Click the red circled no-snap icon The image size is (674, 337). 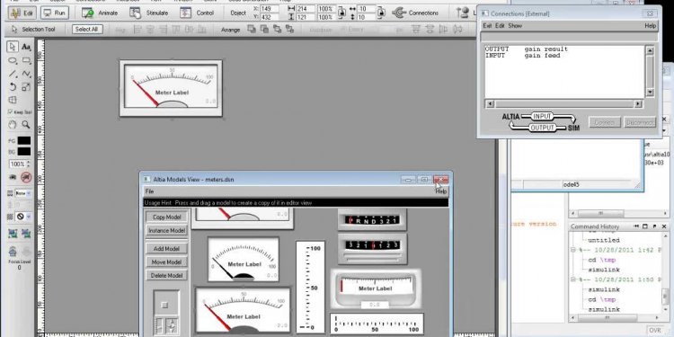26,177
